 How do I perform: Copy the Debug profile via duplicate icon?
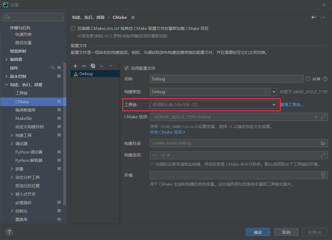(93, 66)
